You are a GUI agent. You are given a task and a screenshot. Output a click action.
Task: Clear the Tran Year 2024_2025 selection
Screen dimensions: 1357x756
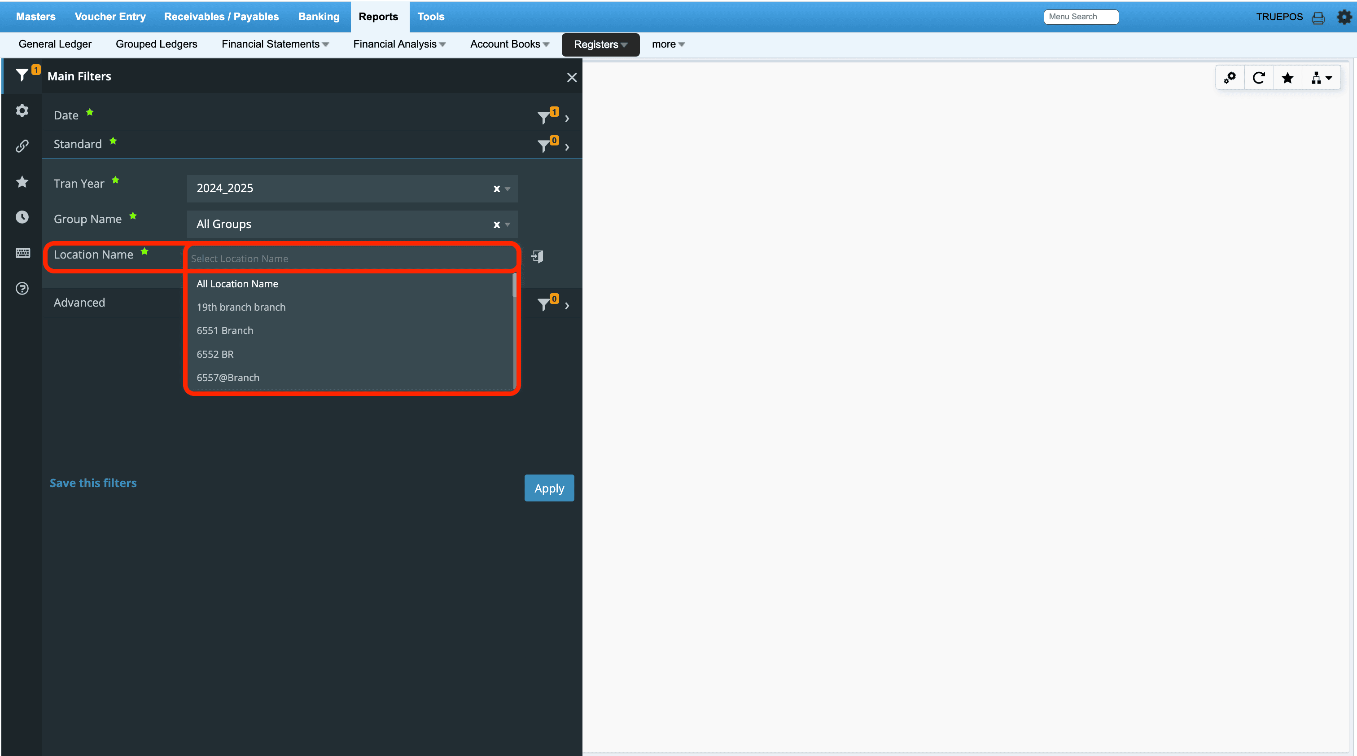496,189
